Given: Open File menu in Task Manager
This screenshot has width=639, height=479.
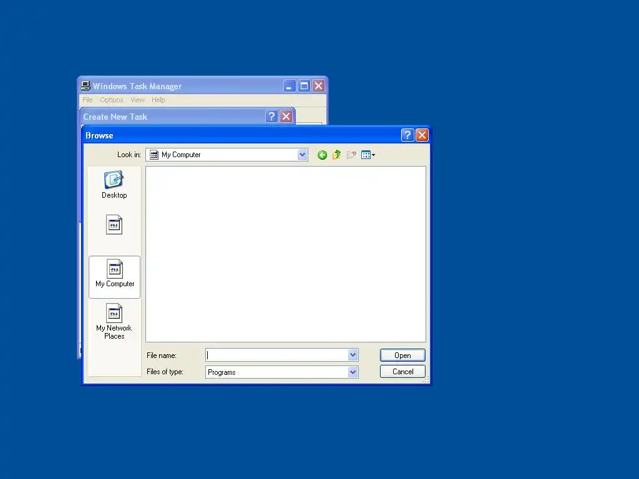Looking at the screenshot, I should click(87, 100).
